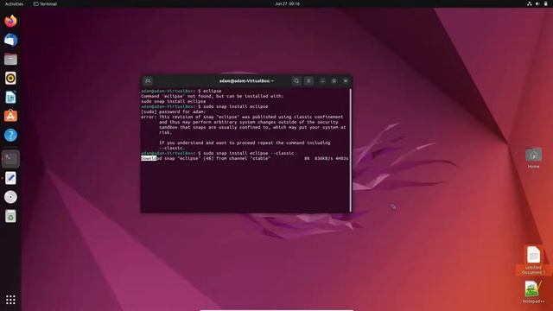Show Applications grid at dock bottom
Screen dimensions: 553x311
tap(10, 300)
